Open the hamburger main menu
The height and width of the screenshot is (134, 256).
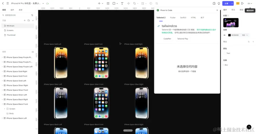click(8, 3)
